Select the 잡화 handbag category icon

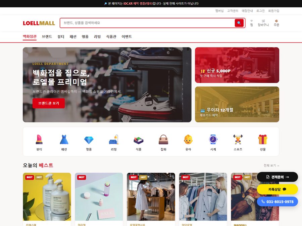click(x=163, y=140)
